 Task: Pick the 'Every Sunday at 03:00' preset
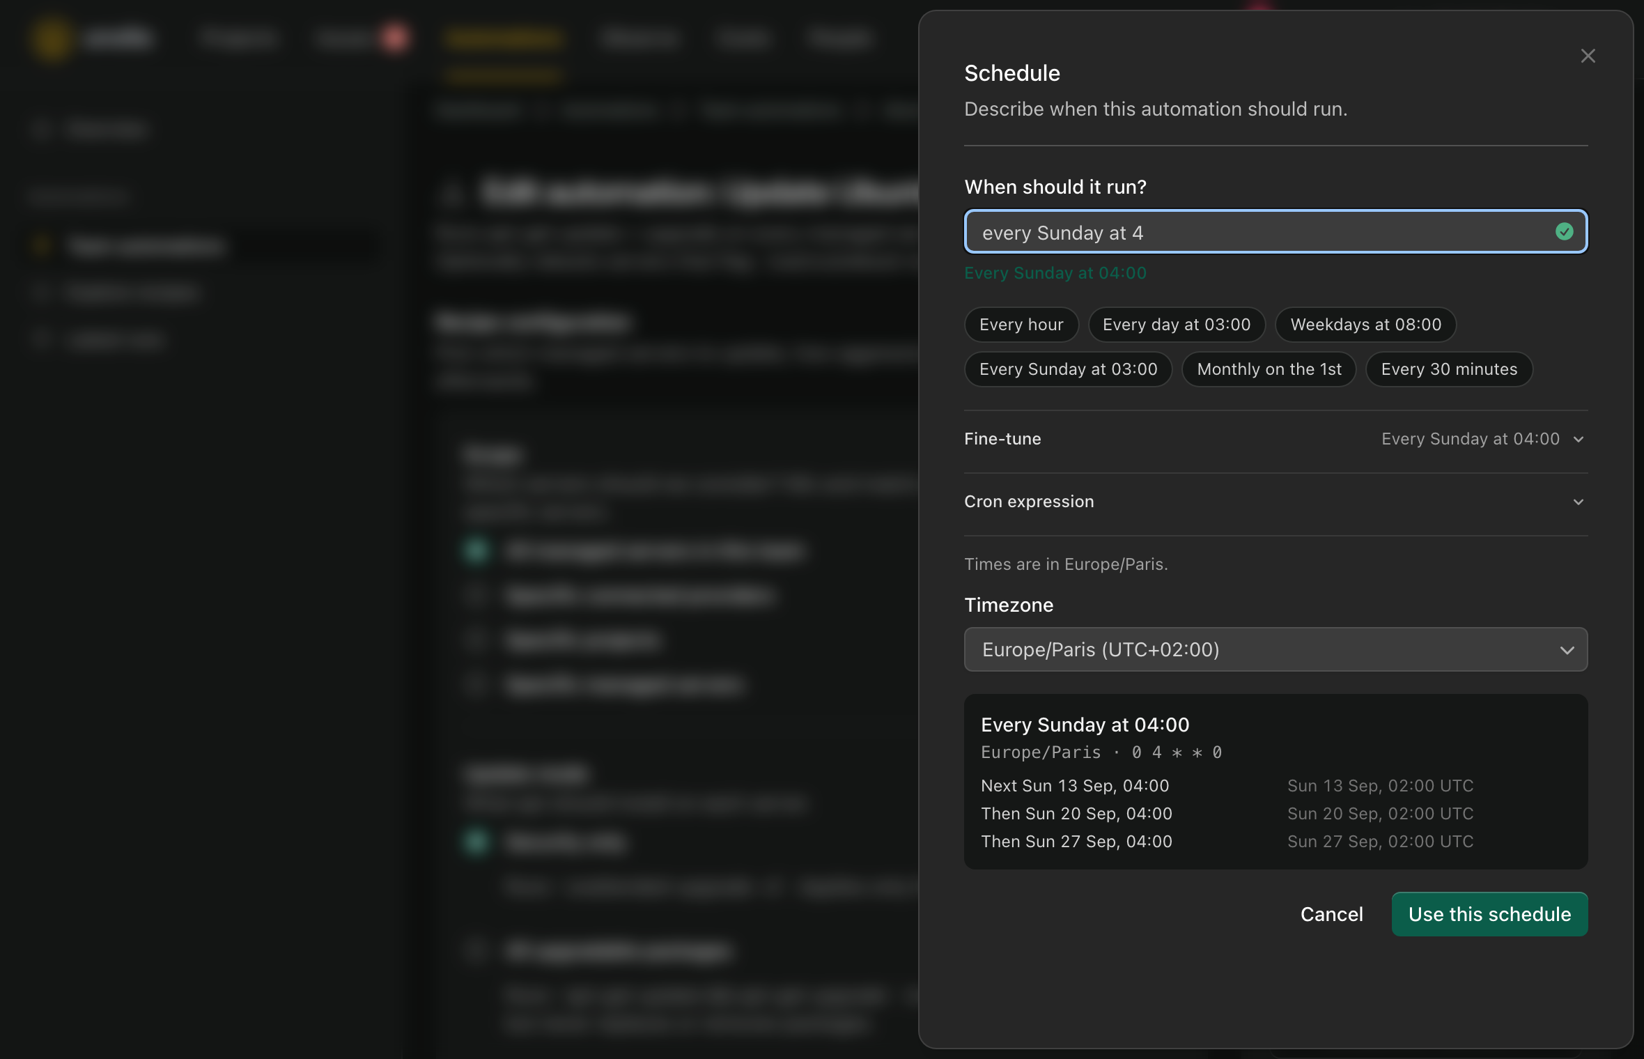(x=1068, y=369)
